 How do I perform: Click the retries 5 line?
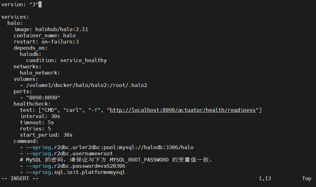[x=35, y=129]
